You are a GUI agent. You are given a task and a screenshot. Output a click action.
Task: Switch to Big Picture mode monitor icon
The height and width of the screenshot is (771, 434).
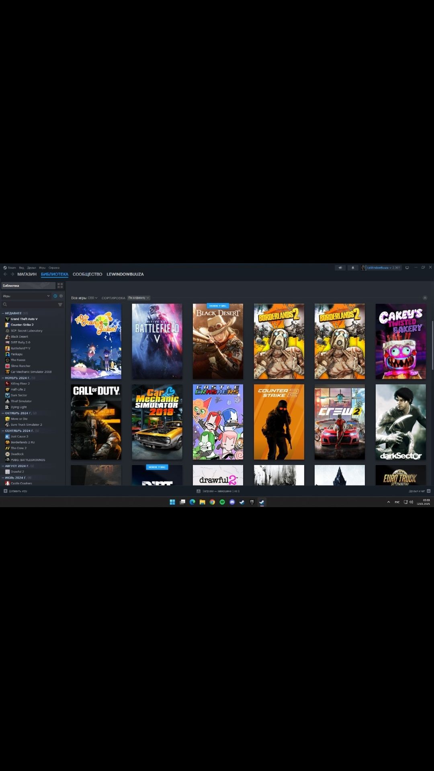tap(407, 268)
